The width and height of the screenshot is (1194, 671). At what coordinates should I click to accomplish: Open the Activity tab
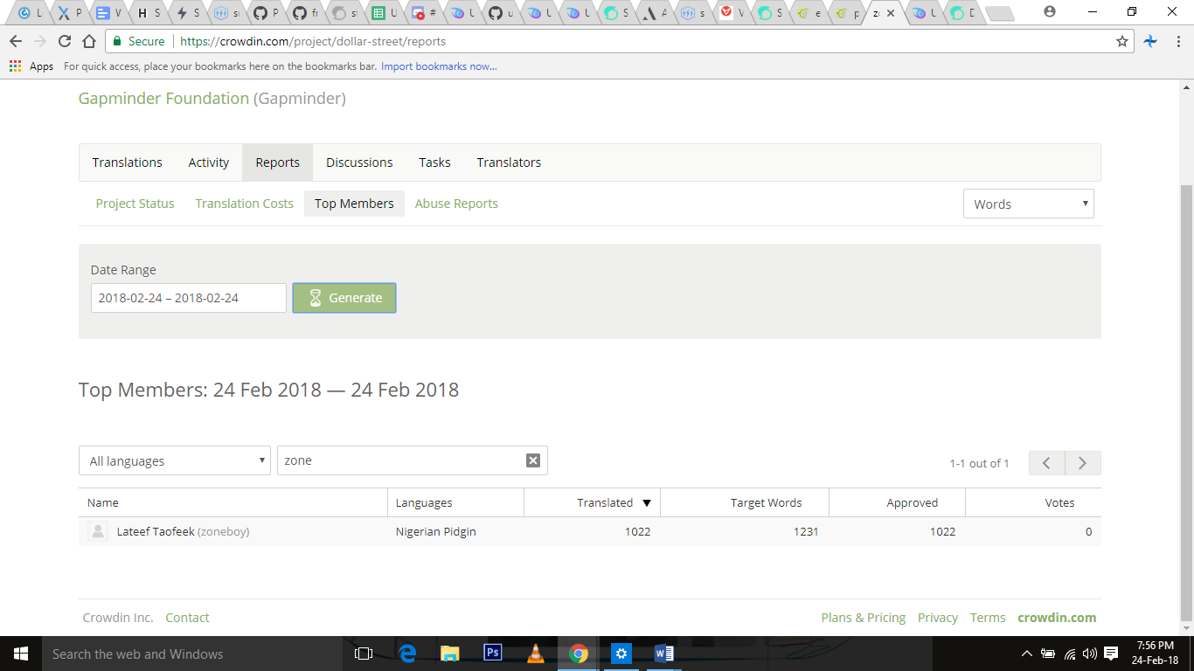209,163
